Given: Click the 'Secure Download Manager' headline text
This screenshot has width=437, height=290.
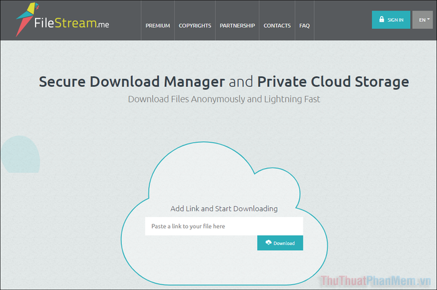Looking at the screenshot, I should [132, 82].
